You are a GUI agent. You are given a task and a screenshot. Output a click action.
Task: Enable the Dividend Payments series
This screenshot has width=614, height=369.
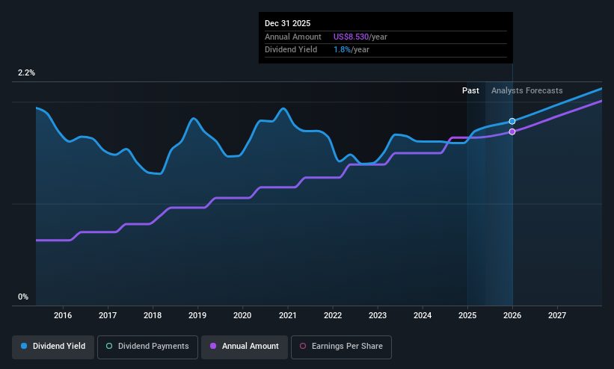pos(147,347)
